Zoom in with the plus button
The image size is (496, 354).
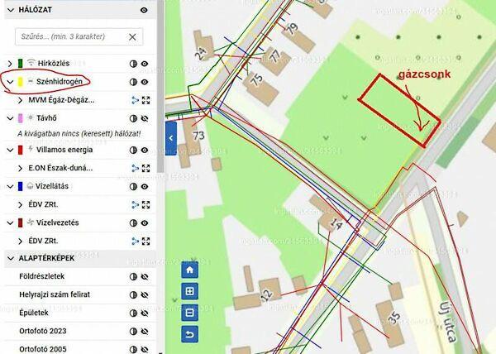(x=190, y=291)
